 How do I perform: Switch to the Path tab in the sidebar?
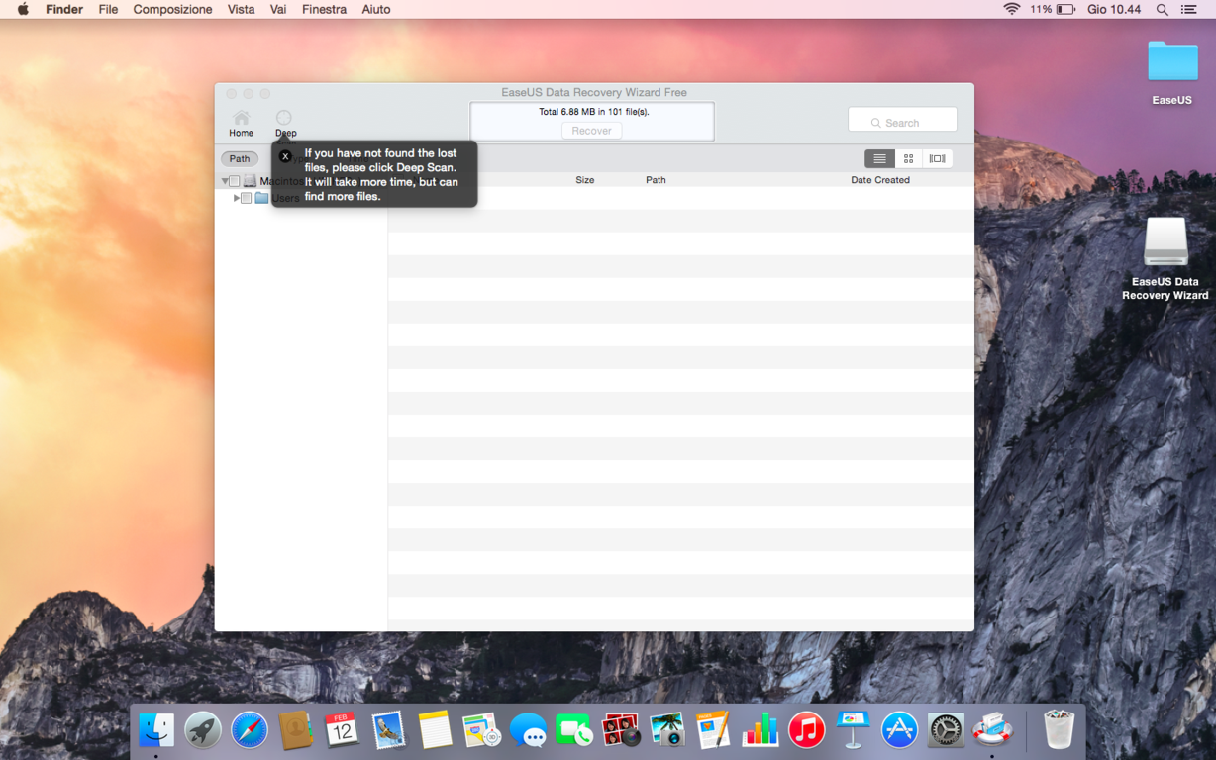click(x=240, y=158)
